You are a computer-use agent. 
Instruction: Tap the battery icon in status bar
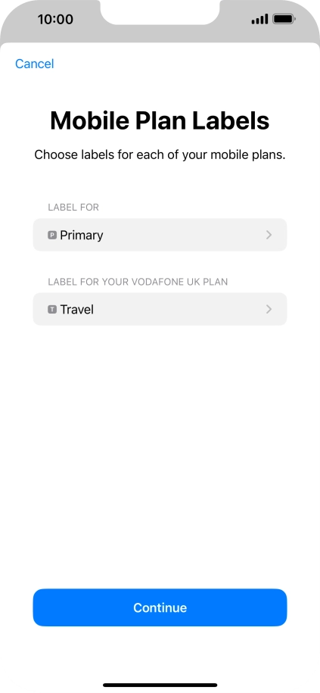[x=284, y=19]
